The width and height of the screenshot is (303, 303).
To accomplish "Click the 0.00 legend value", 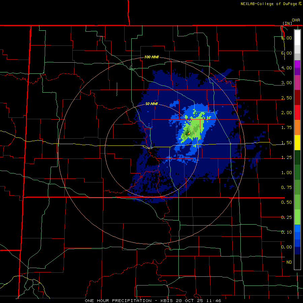I will pos(287,247).
